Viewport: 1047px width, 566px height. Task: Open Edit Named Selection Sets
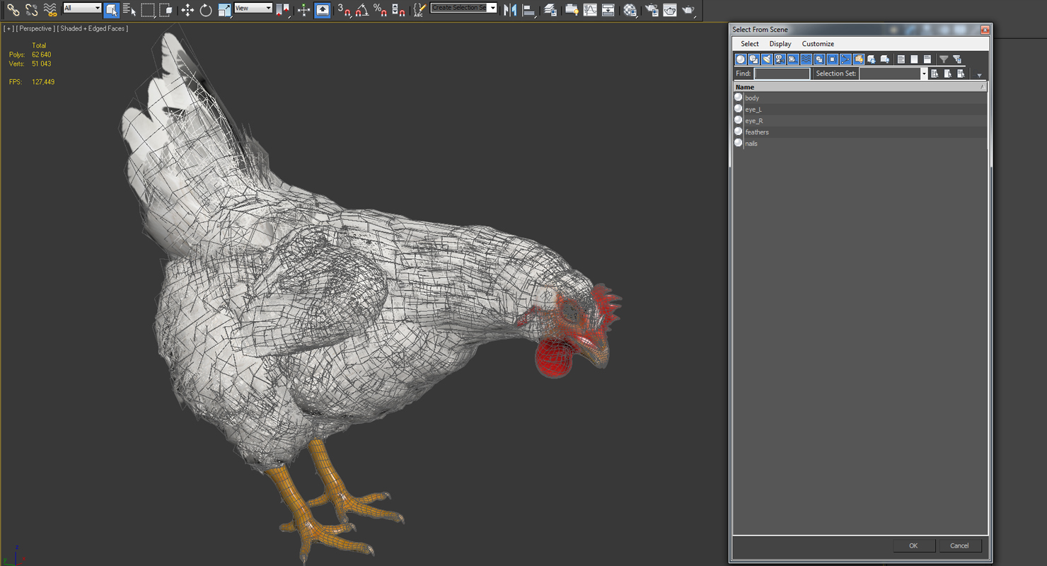420,10
